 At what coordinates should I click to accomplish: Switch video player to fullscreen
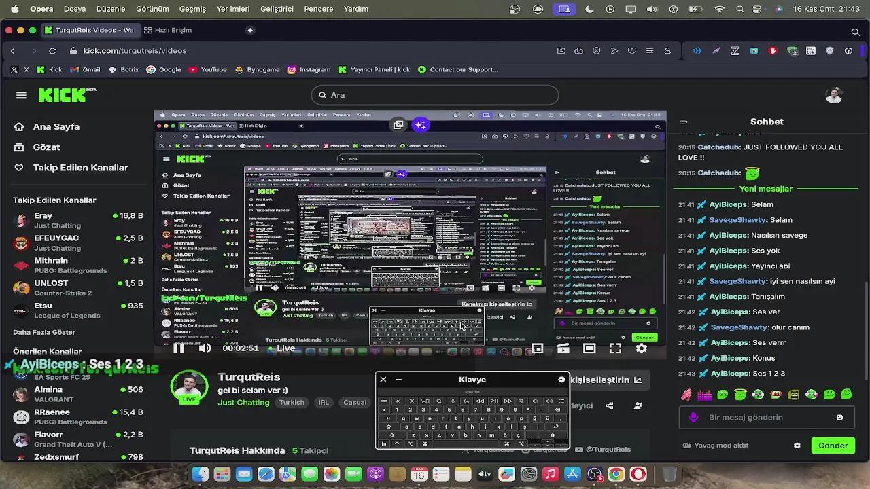point(615,348)
